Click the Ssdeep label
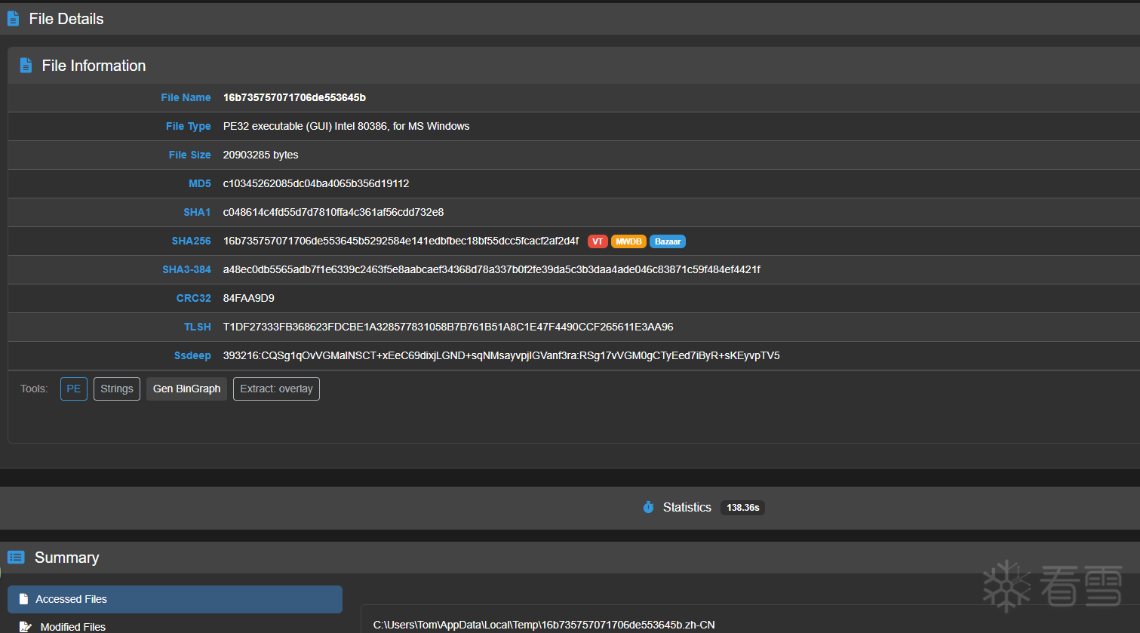Viewport: 1140px width, 633px height. tap(192, 355)
